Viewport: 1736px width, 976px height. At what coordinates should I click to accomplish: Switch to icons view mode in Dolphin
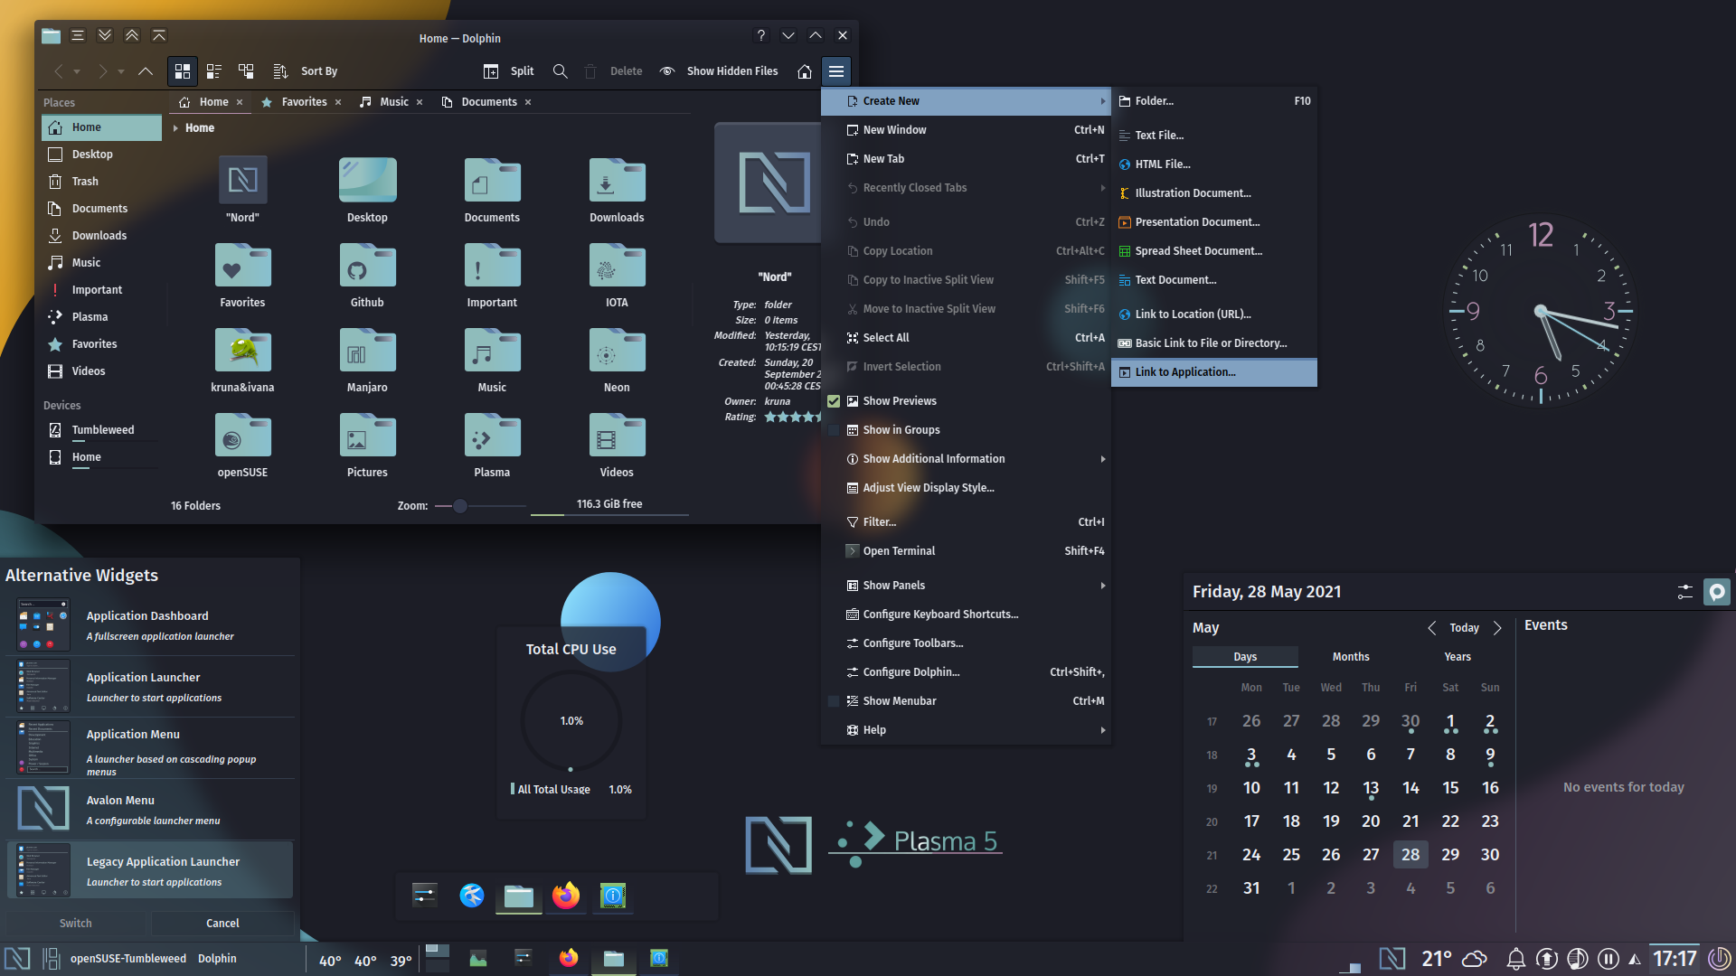point(183,70)
